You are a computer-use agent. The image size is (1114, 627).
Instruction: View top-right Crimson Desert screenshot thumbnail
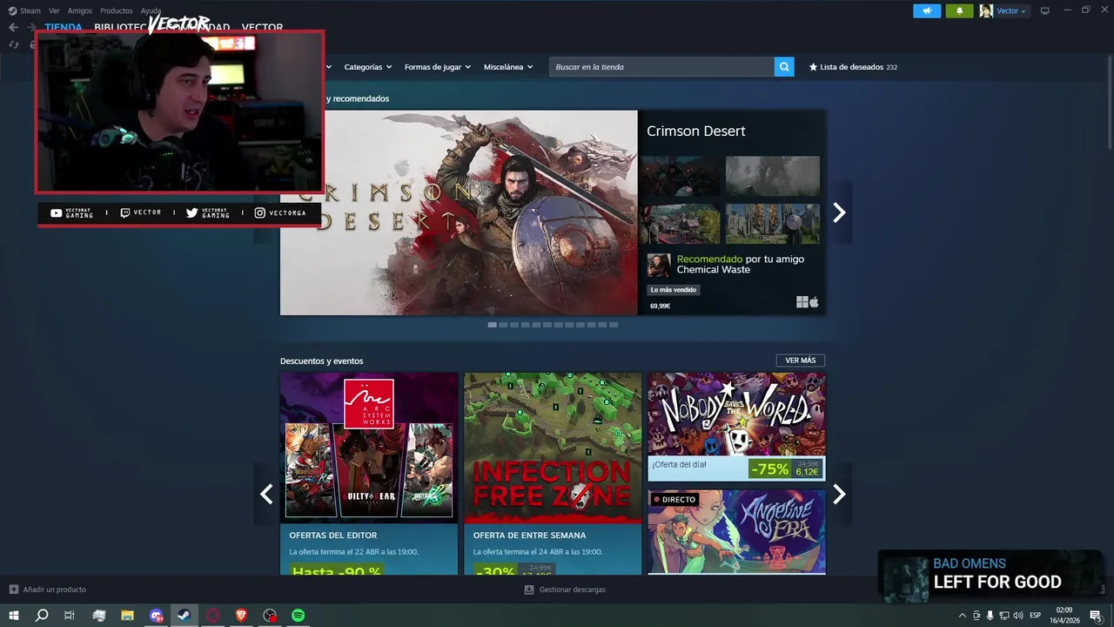coord(773,177)
